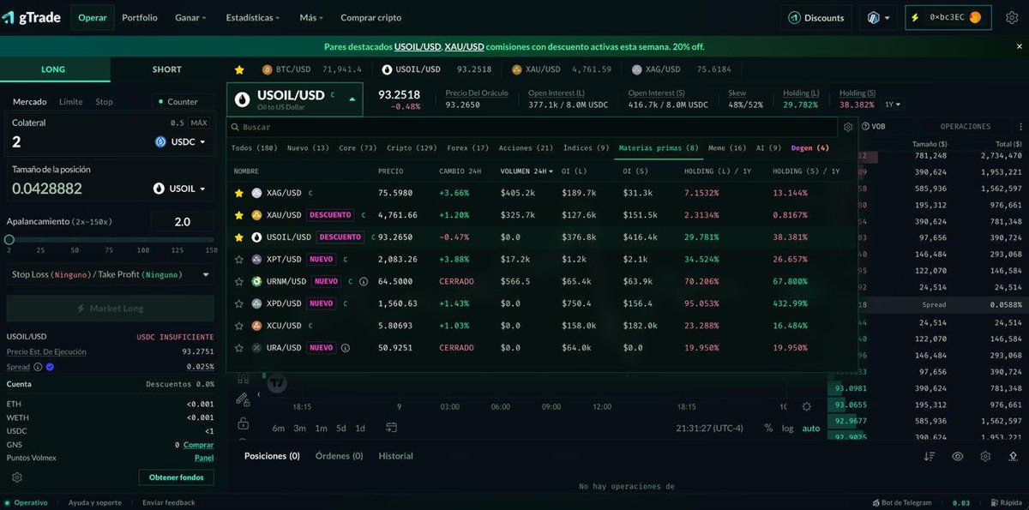The height and width of the screenshot is (510, 1029).
Task: Click the chart lock icon
Action: (x=244, y=423)
